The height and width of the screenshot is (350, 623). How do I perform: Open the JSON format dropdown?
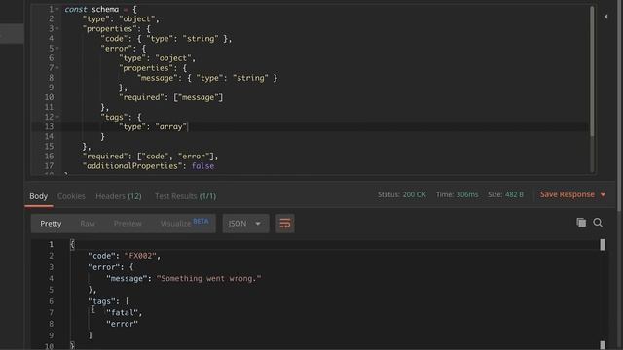pyautogui.click(x=245, y=224)
